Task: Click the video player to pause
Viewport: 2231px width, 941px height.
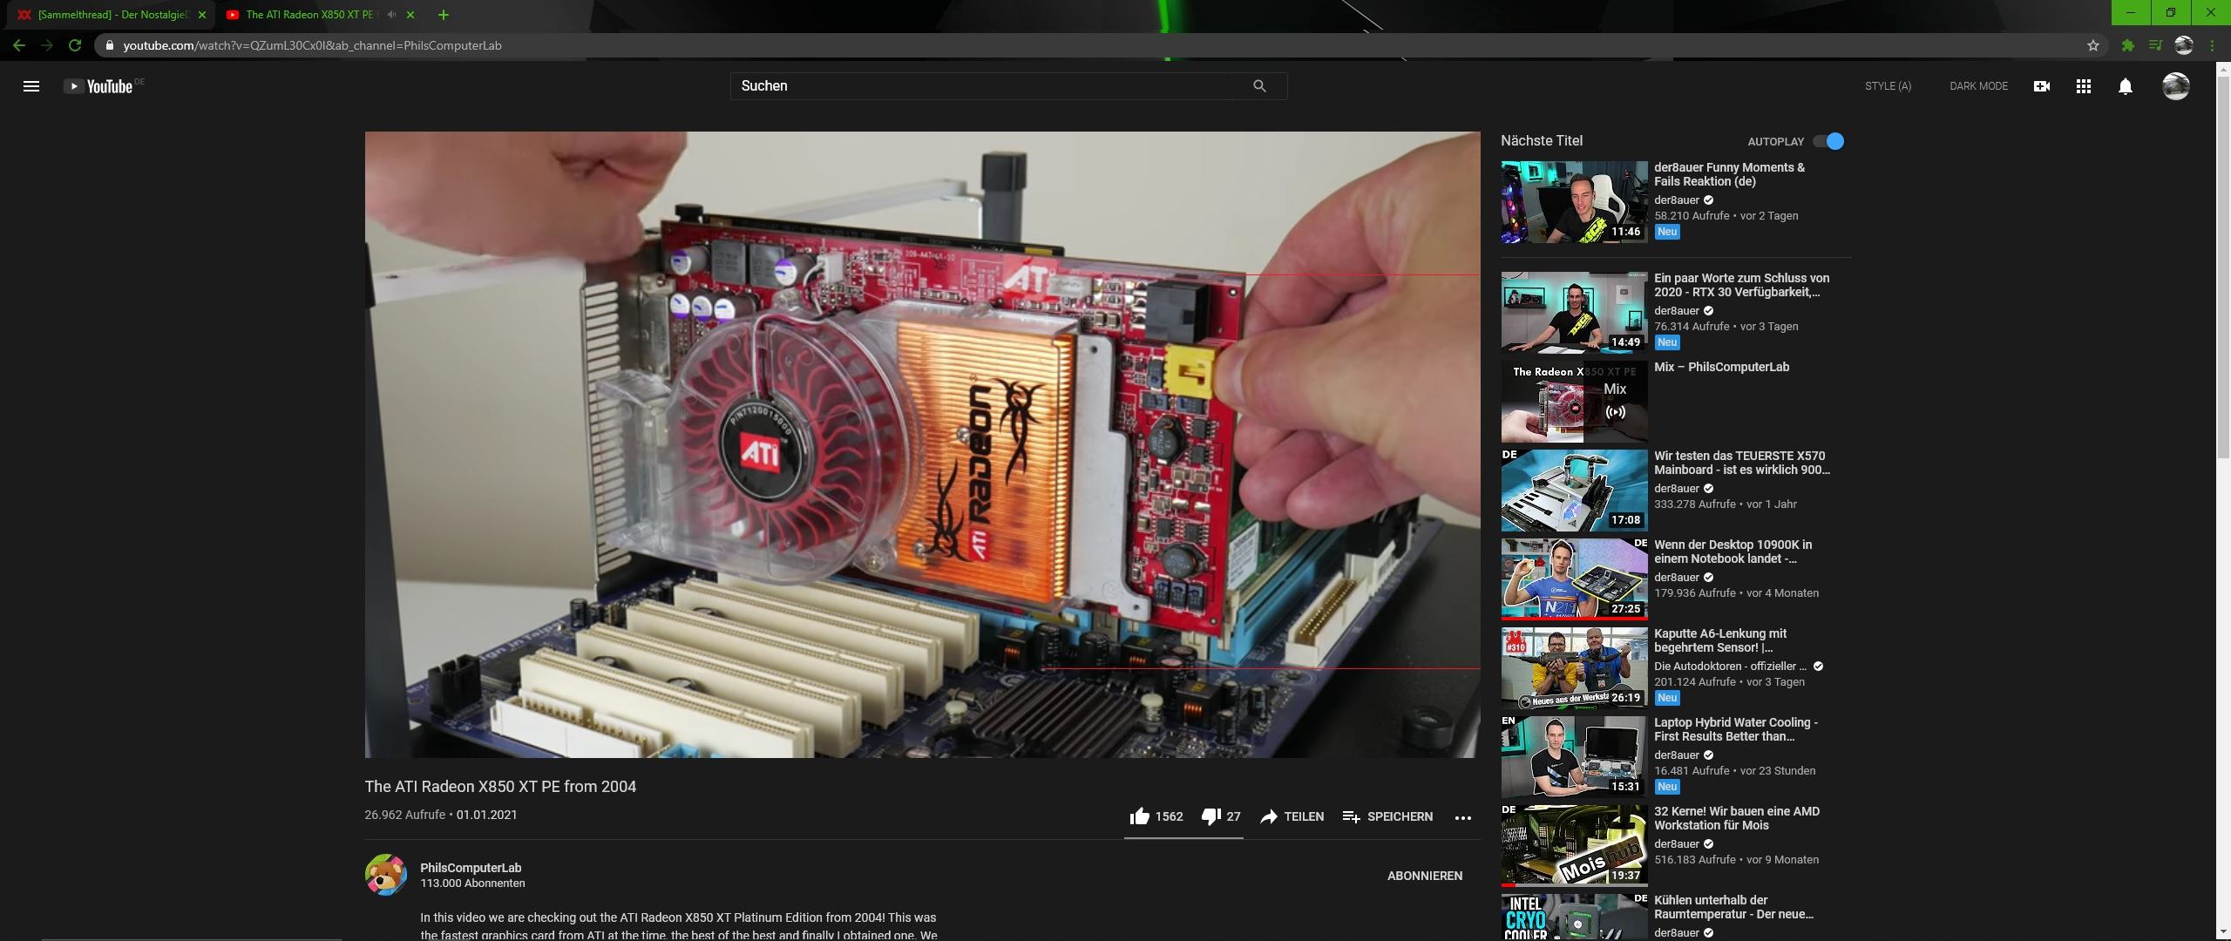Action: 922,444
